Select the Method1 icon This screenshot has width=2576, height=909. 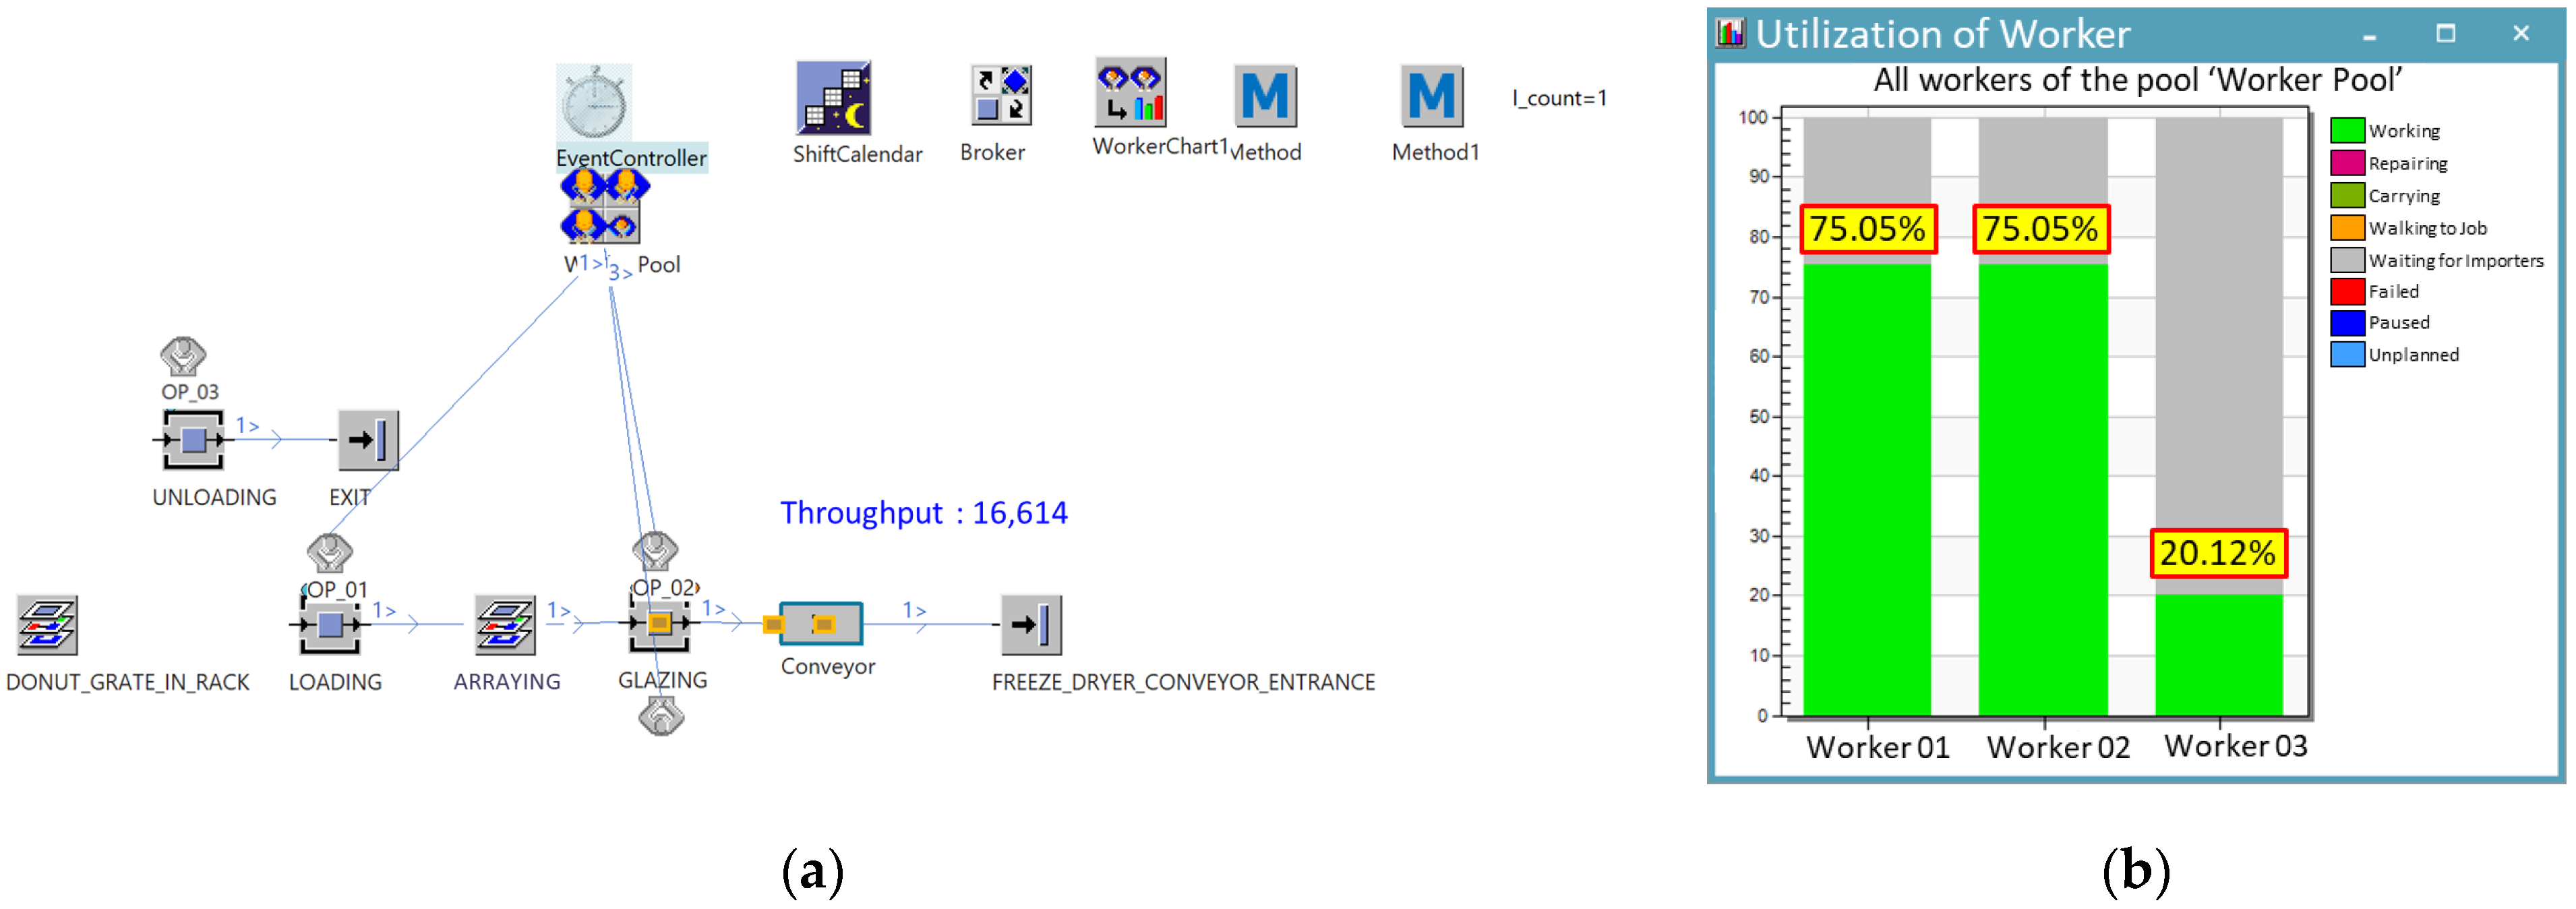(x=1431, y=97)
